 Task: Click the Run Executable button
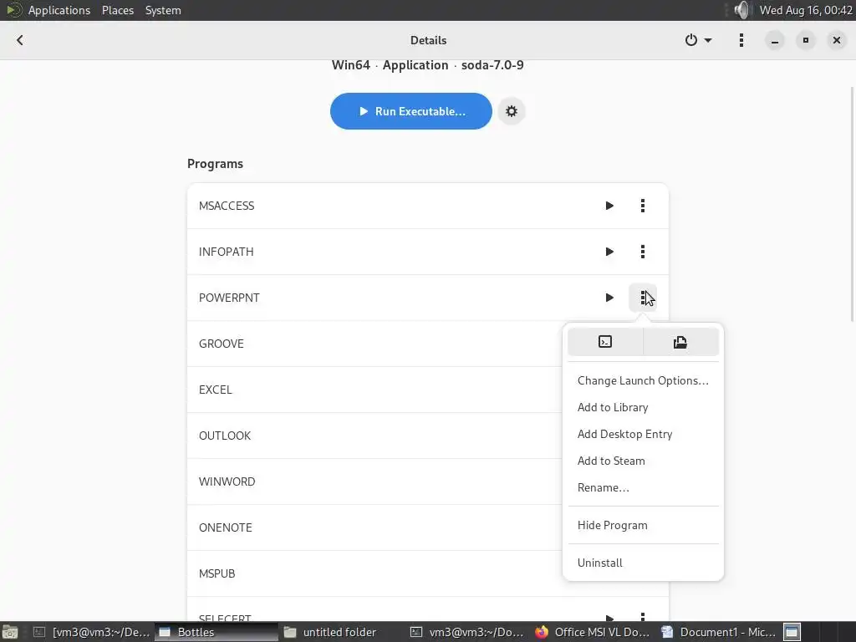(x=411, y=111)
